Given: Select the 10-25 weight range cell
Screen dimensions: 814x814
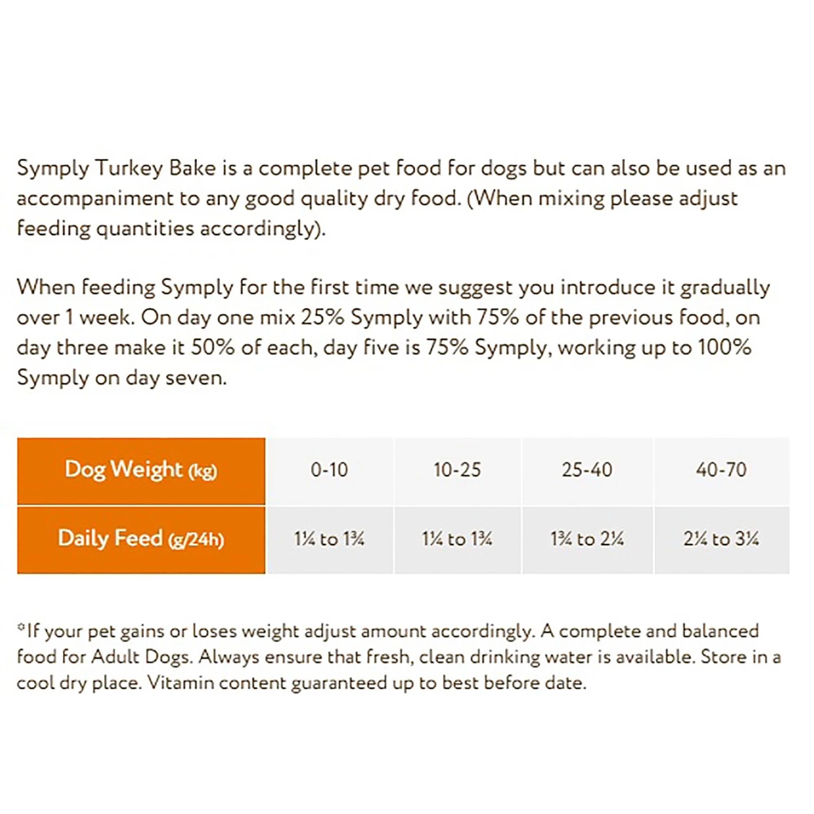Looking at the screenshot, I should coord(457,470).
